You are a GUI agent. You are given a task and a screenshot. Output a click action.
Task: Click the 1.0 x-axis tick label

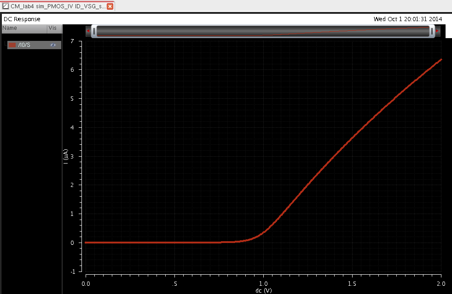point(263,283)
